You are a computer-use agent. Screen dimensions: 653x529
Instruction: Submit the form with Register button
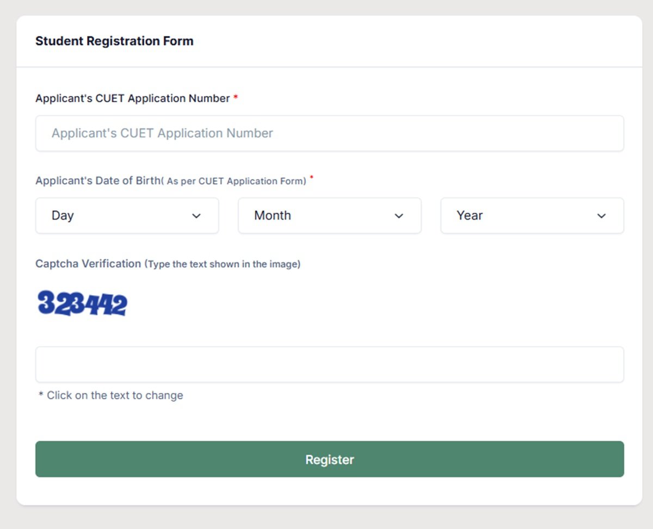point(330,459)
